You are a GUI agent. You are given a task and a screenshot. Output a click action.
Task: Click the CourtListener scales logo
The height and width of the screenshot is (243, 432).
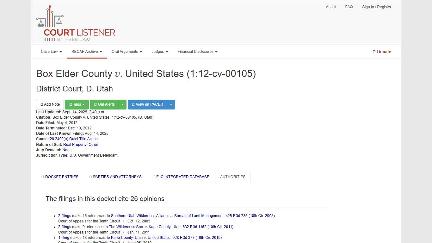point(76,24)
